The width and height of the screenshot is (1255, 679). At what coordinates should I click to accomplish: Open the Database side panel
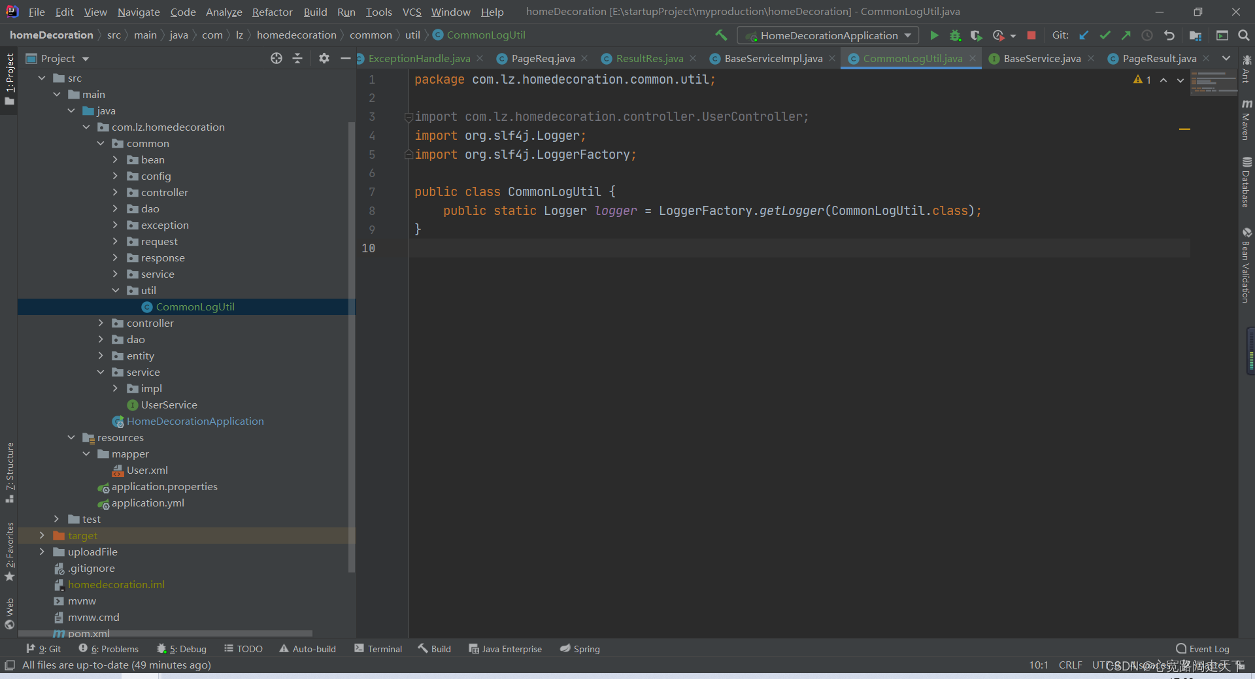(x=1247, y=182)
